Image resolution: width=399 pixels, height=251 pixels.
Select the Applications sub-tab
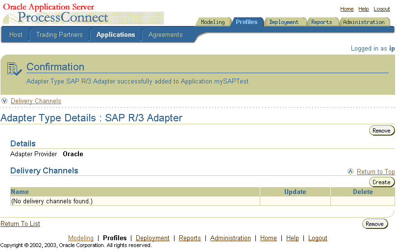(116, 35)
